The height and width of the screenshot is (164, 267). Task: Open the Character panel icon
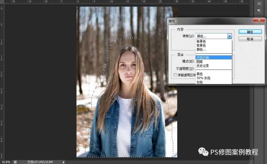pos(259,4)
